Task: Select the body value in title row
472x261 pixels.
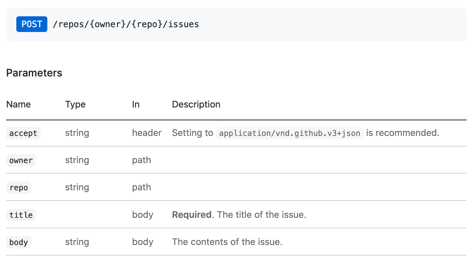Action: click(143, 215)
